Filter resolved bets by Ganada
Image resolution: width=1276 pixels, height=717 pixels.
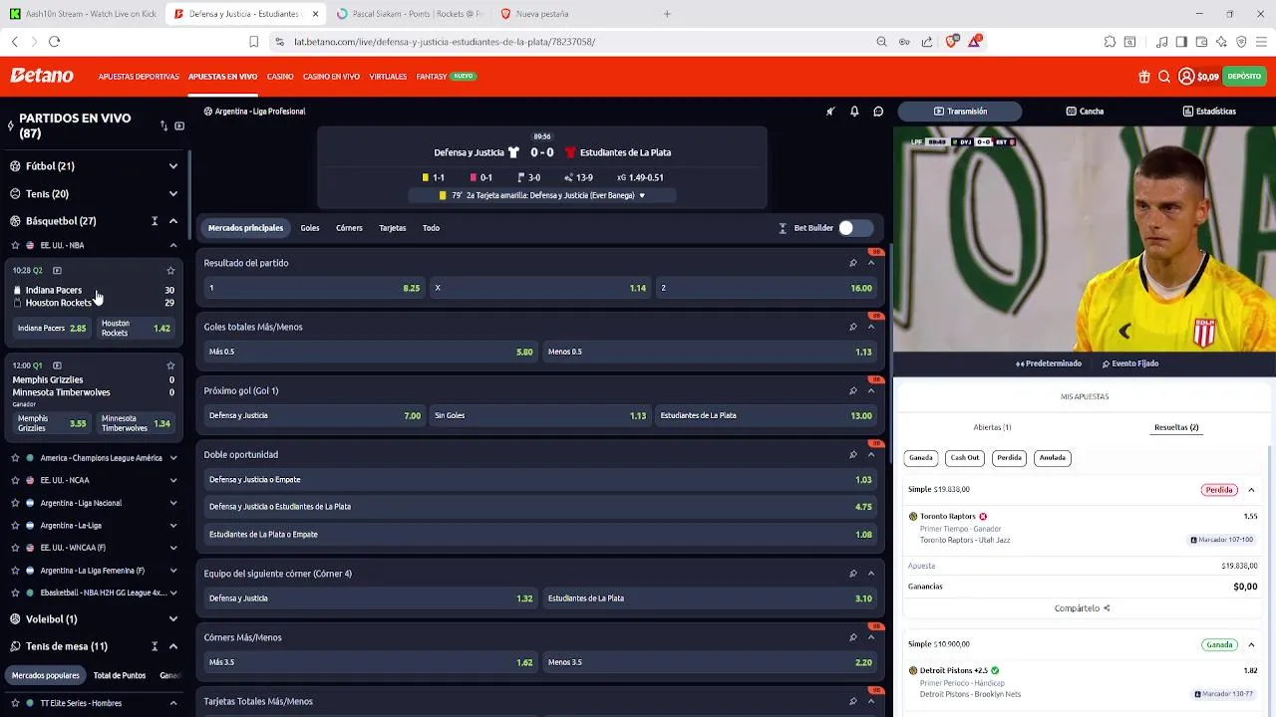pos(921,458)
